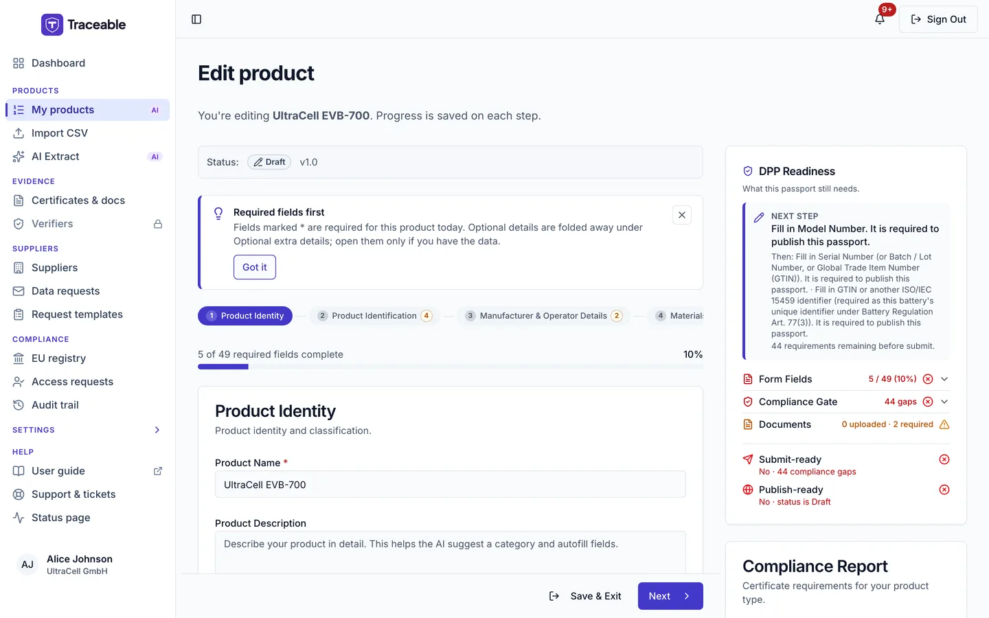Screen dimensions: 989x618
Task: Click the Submit-ready paper plane icon
Action: pyautogui.click(x=748, y=459)
